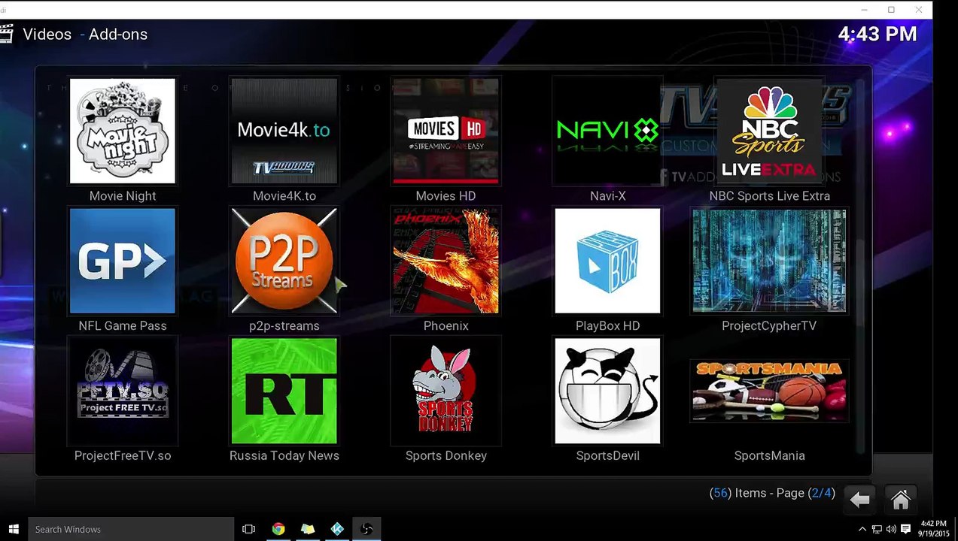This screenshot has height=541, width=958.
Task: Select the Movie4K.to label
Action: 284,195
